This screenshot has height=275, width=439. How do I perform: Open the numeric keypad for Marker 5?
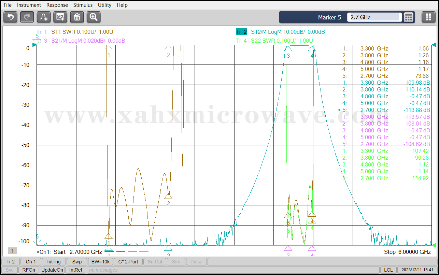point(409,17)
